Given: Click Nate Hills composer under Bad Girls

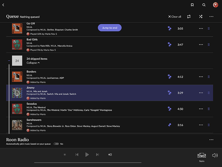Looking at the screenshot, I should [x=45, y=46].
